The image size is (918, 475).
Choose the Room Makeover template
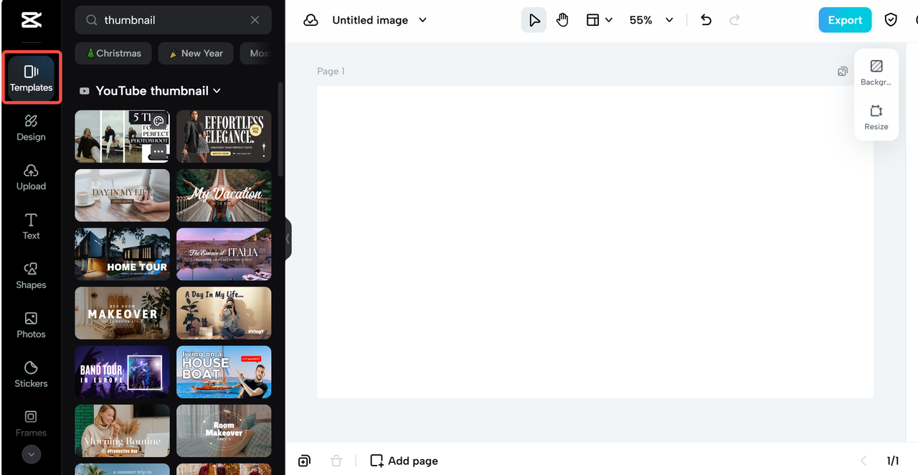[x=224, y=431]
